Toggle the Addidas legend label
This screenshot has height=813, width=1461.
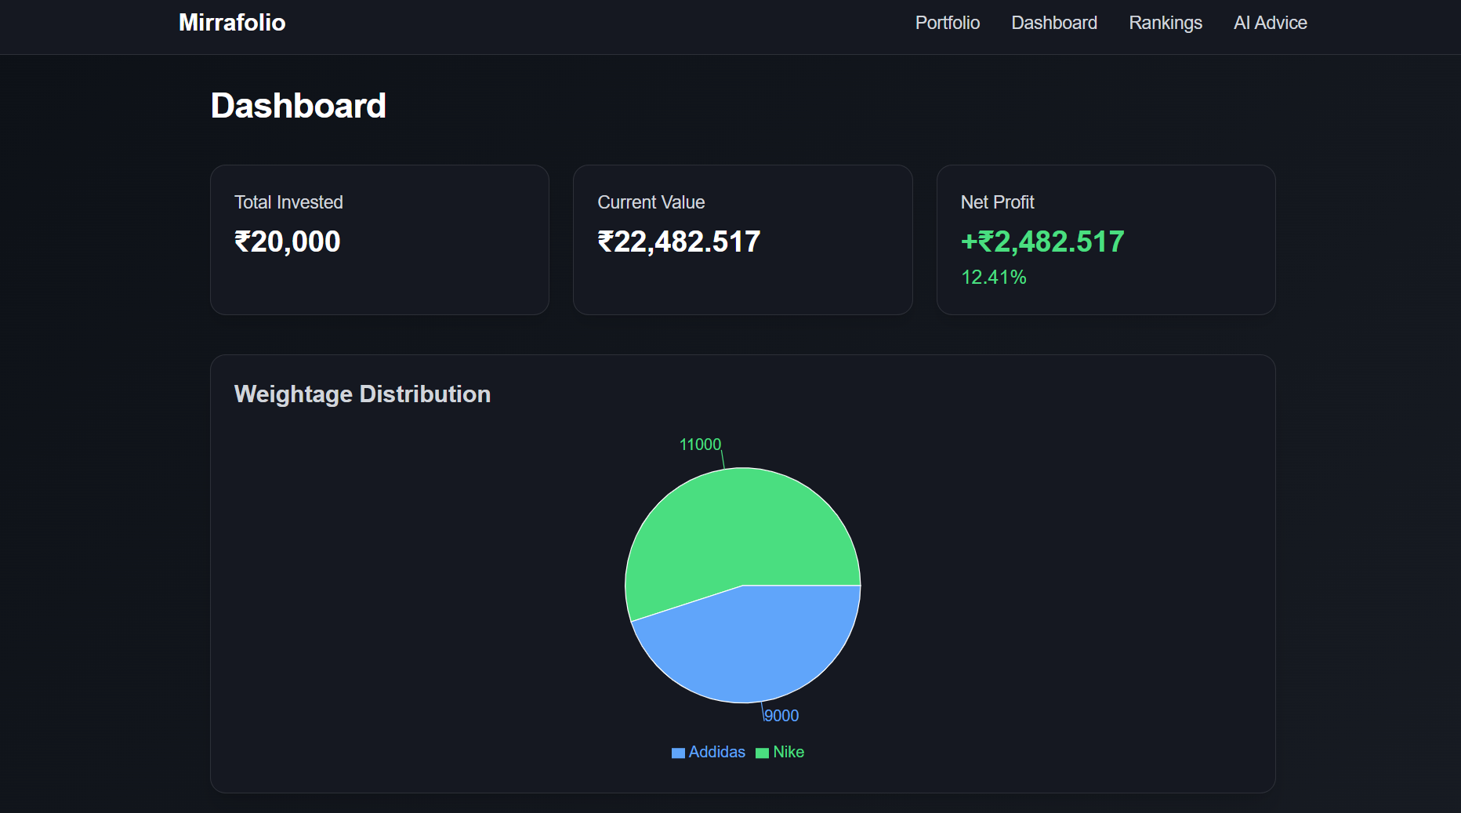click(716, 752)
